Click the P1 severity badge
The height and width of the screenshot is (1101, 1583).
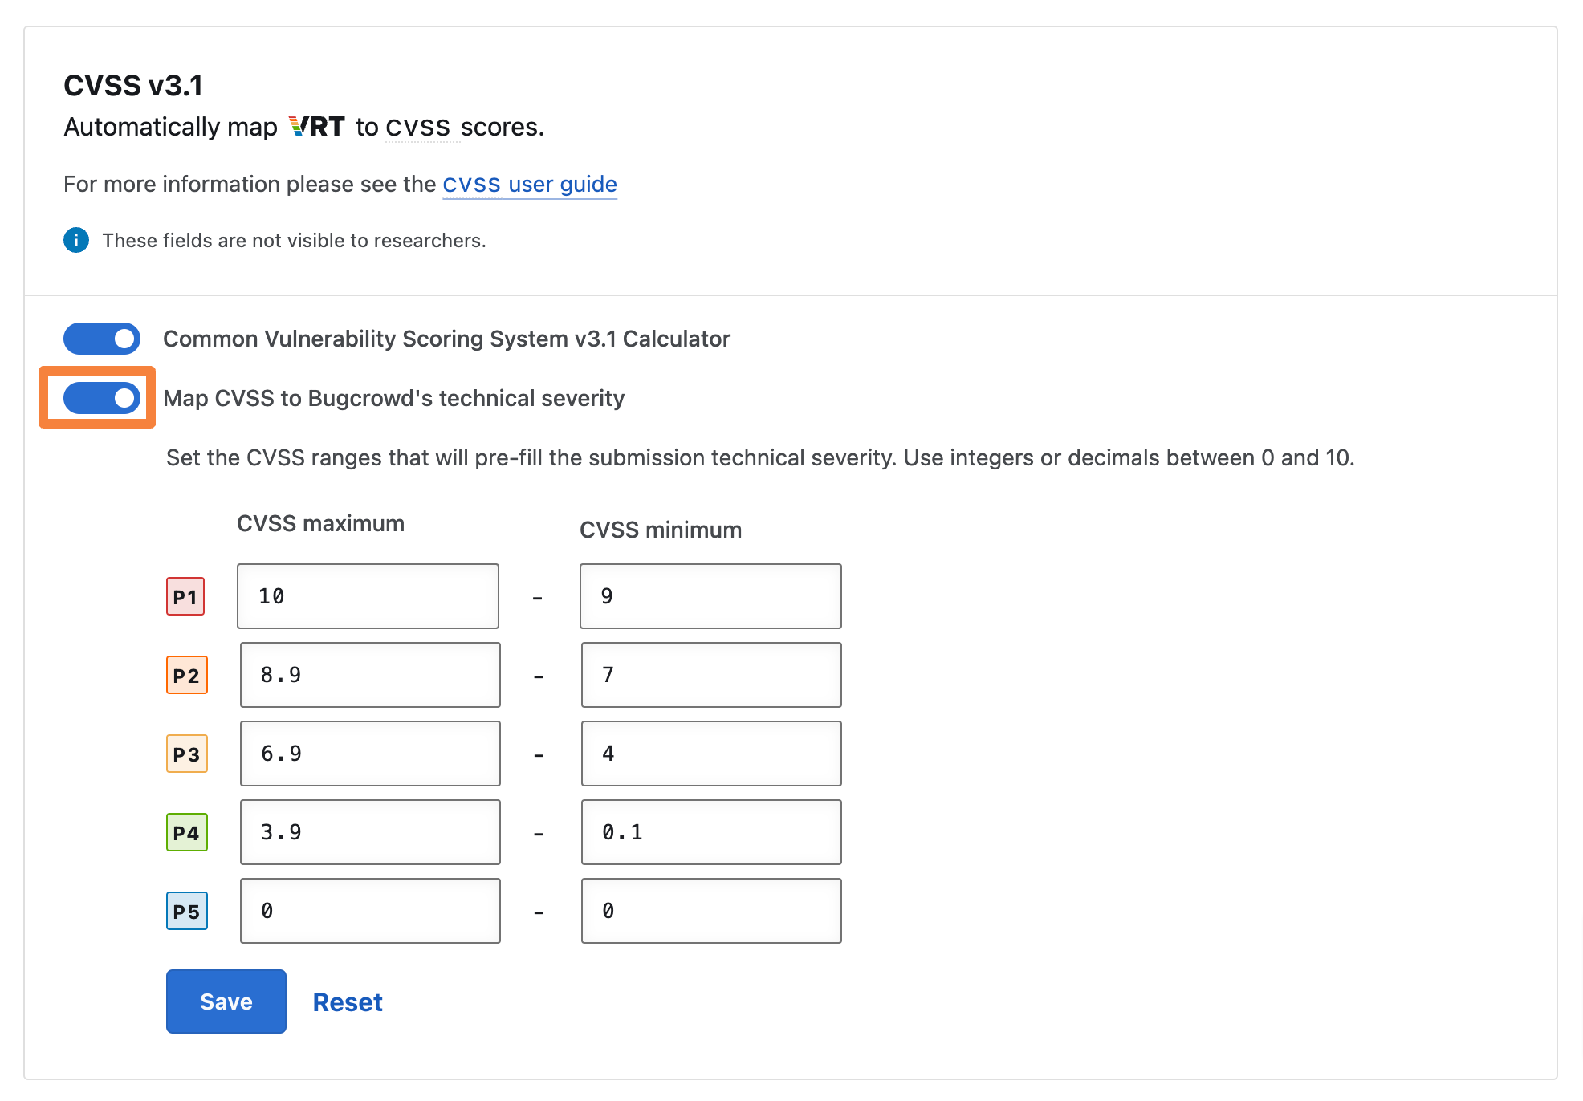pyautogui.click(x=185, y=596)
